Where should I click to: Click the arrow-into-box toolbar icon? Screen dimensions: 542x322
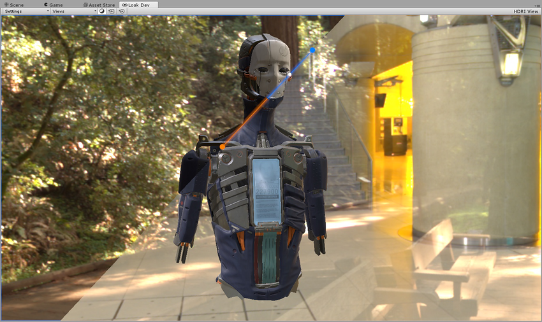tap(112, 11)
